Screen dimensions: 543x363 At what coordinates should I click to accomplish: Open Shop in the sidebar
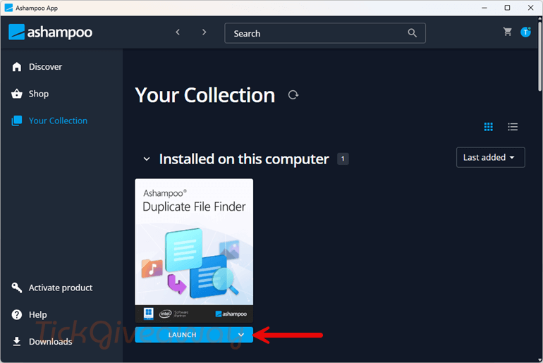[39, 94]
